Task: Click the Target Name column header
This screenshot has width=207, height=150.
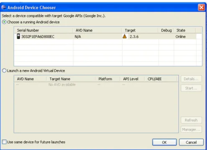Action: point(71,79)
